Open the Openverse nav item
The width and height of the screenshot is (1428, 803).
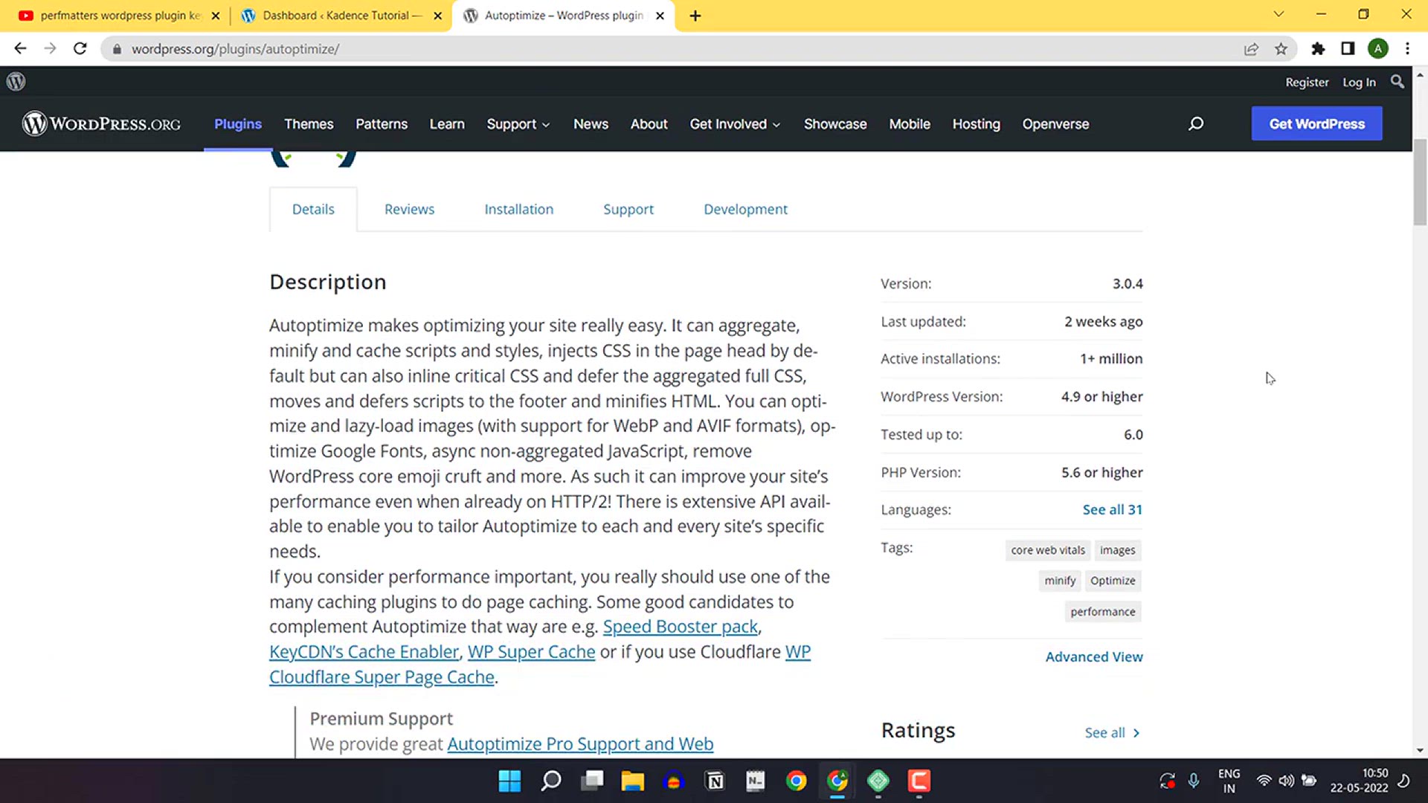1055,124
